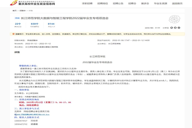Click the heading 三、用人单位参与方式
The height and width of the screenshot is (128, 192).
27,108
